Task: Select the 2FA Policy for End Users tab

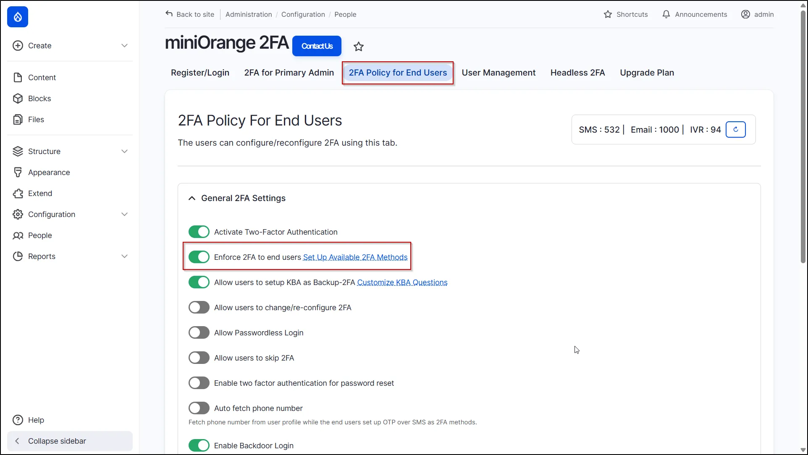Action: pos(398,73)
